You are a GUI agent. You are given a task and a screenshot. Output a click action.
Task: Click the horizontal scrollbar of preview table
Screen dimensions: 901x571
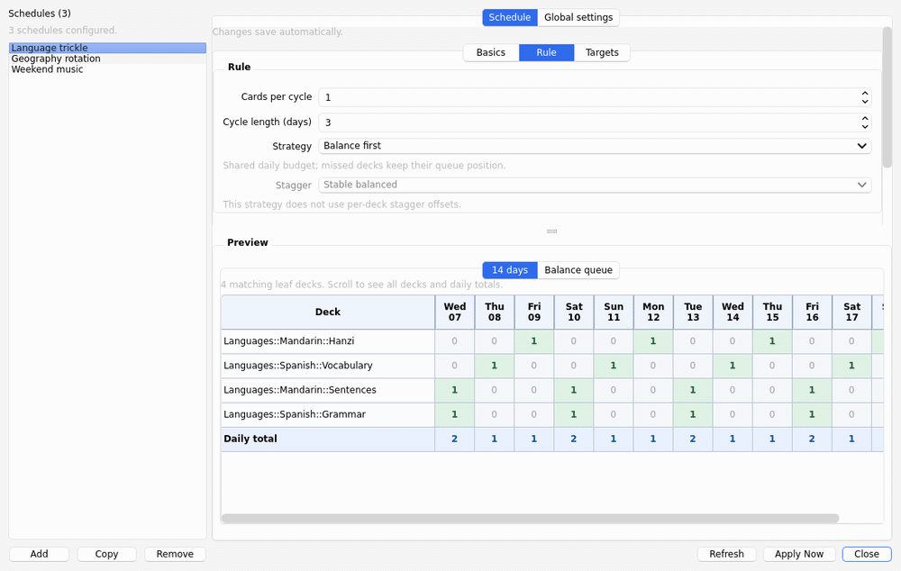click(x=530, y=518)
